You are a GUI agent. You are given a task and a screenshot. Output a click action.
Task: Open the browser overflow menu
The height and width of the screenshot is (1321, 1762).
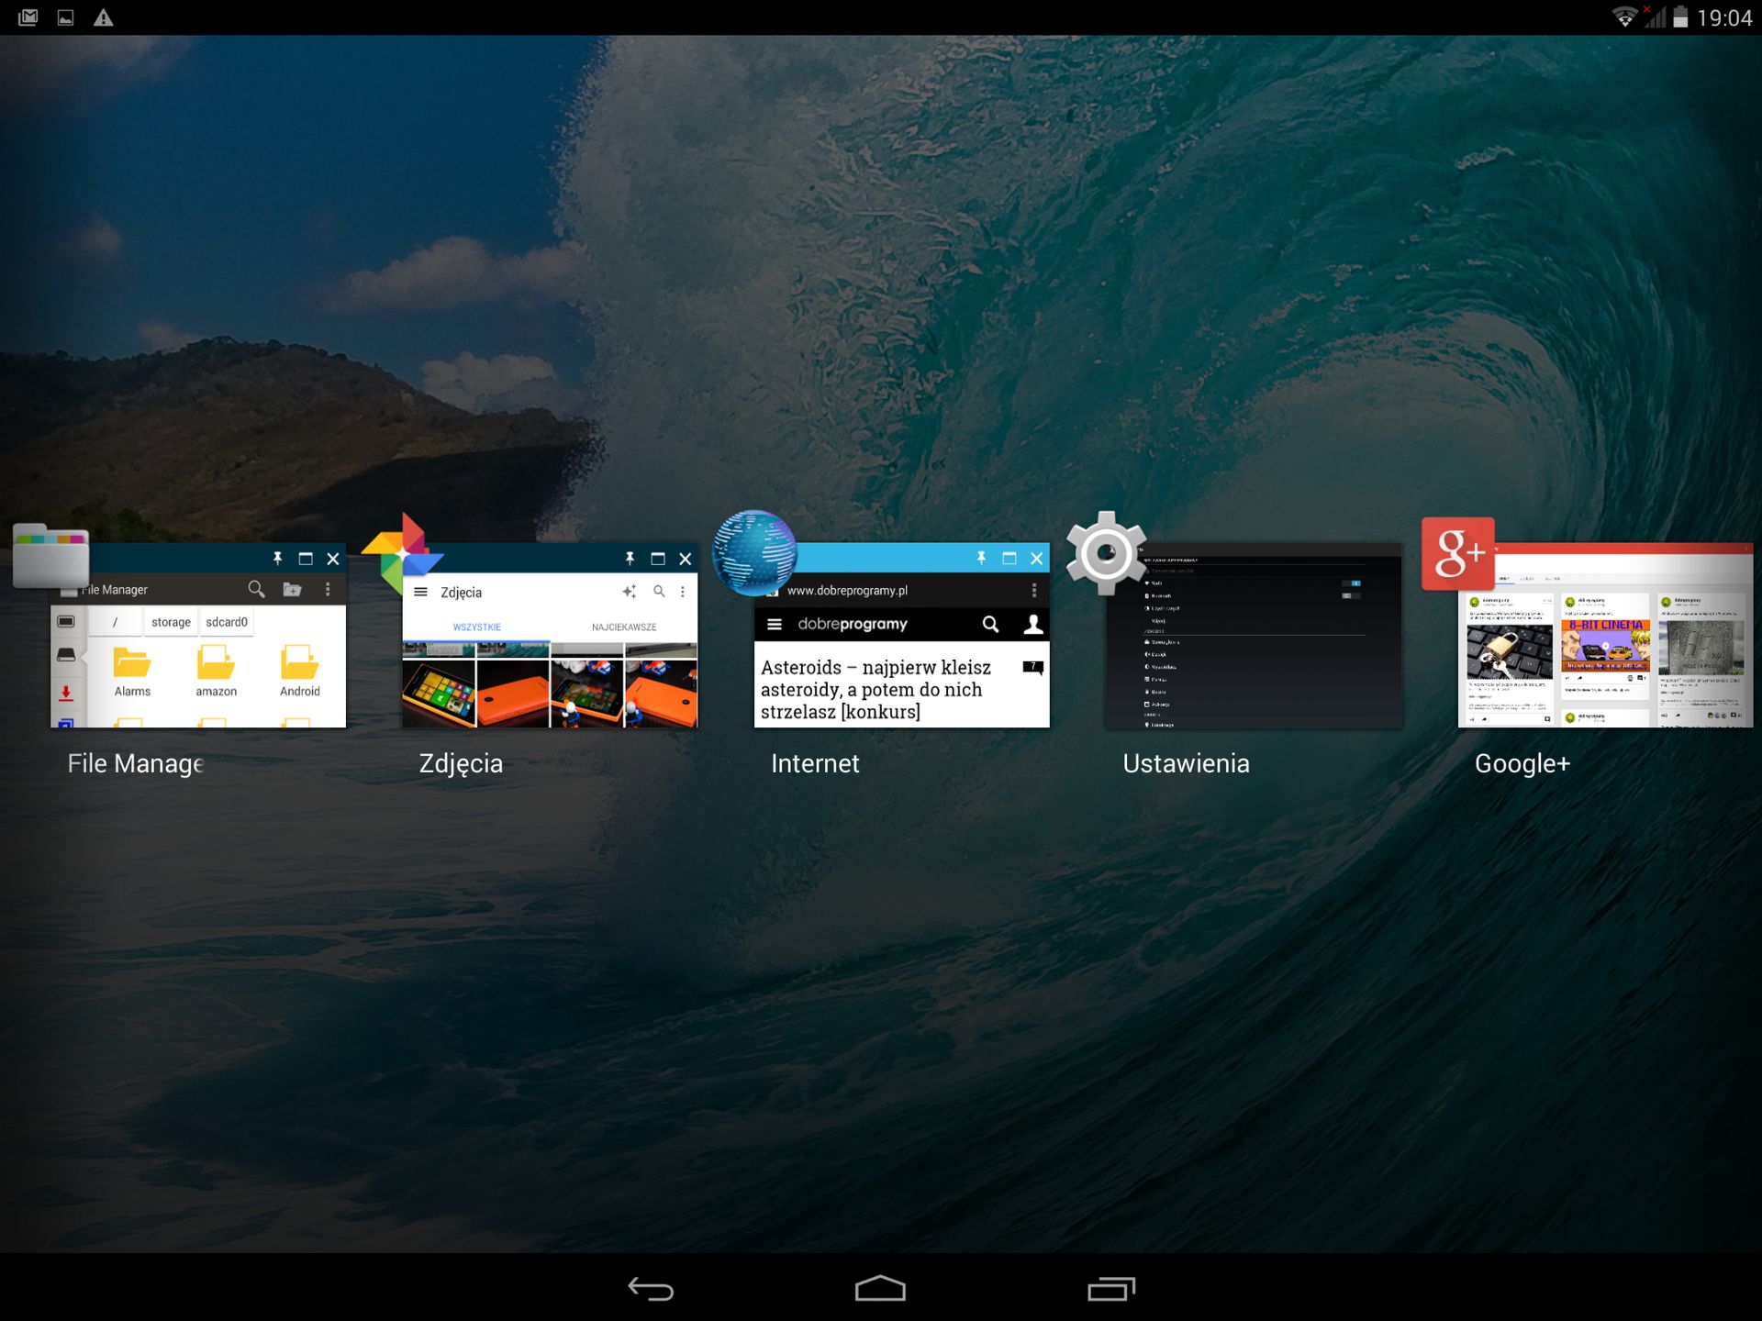point(1034,590)
